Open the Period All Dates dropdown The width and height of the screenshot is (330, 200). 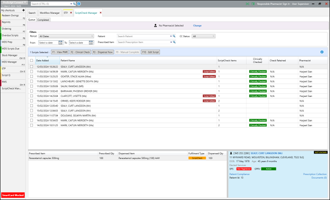[x=66, y=36]
